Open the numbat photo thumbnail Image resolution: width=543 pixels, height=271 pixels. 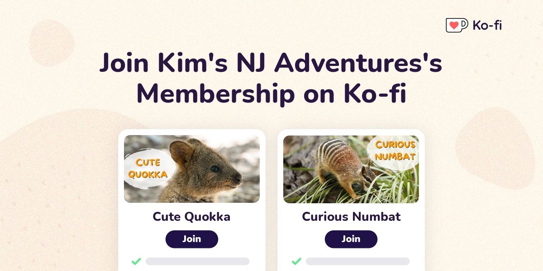point(351,169)
